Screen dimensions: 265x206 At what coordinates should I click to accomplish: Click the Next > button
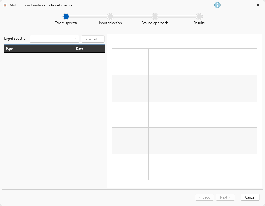pyautogui.click(x=225, y=197)
